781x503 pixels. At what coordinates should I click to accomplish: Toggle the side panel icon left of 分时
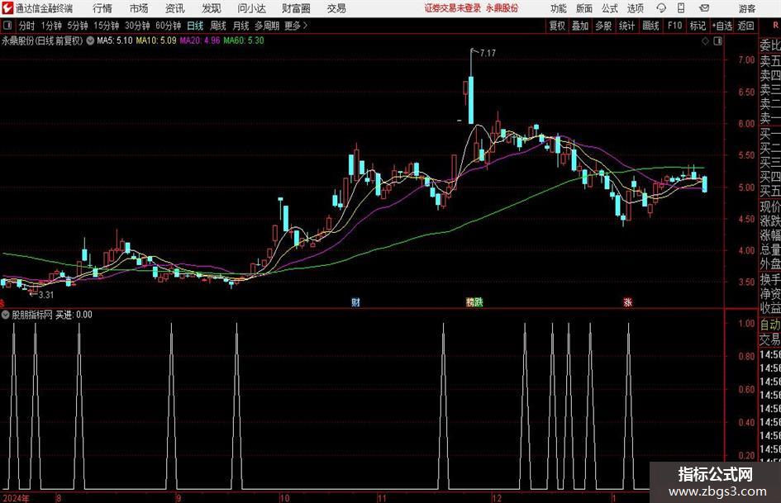[7, 26]
